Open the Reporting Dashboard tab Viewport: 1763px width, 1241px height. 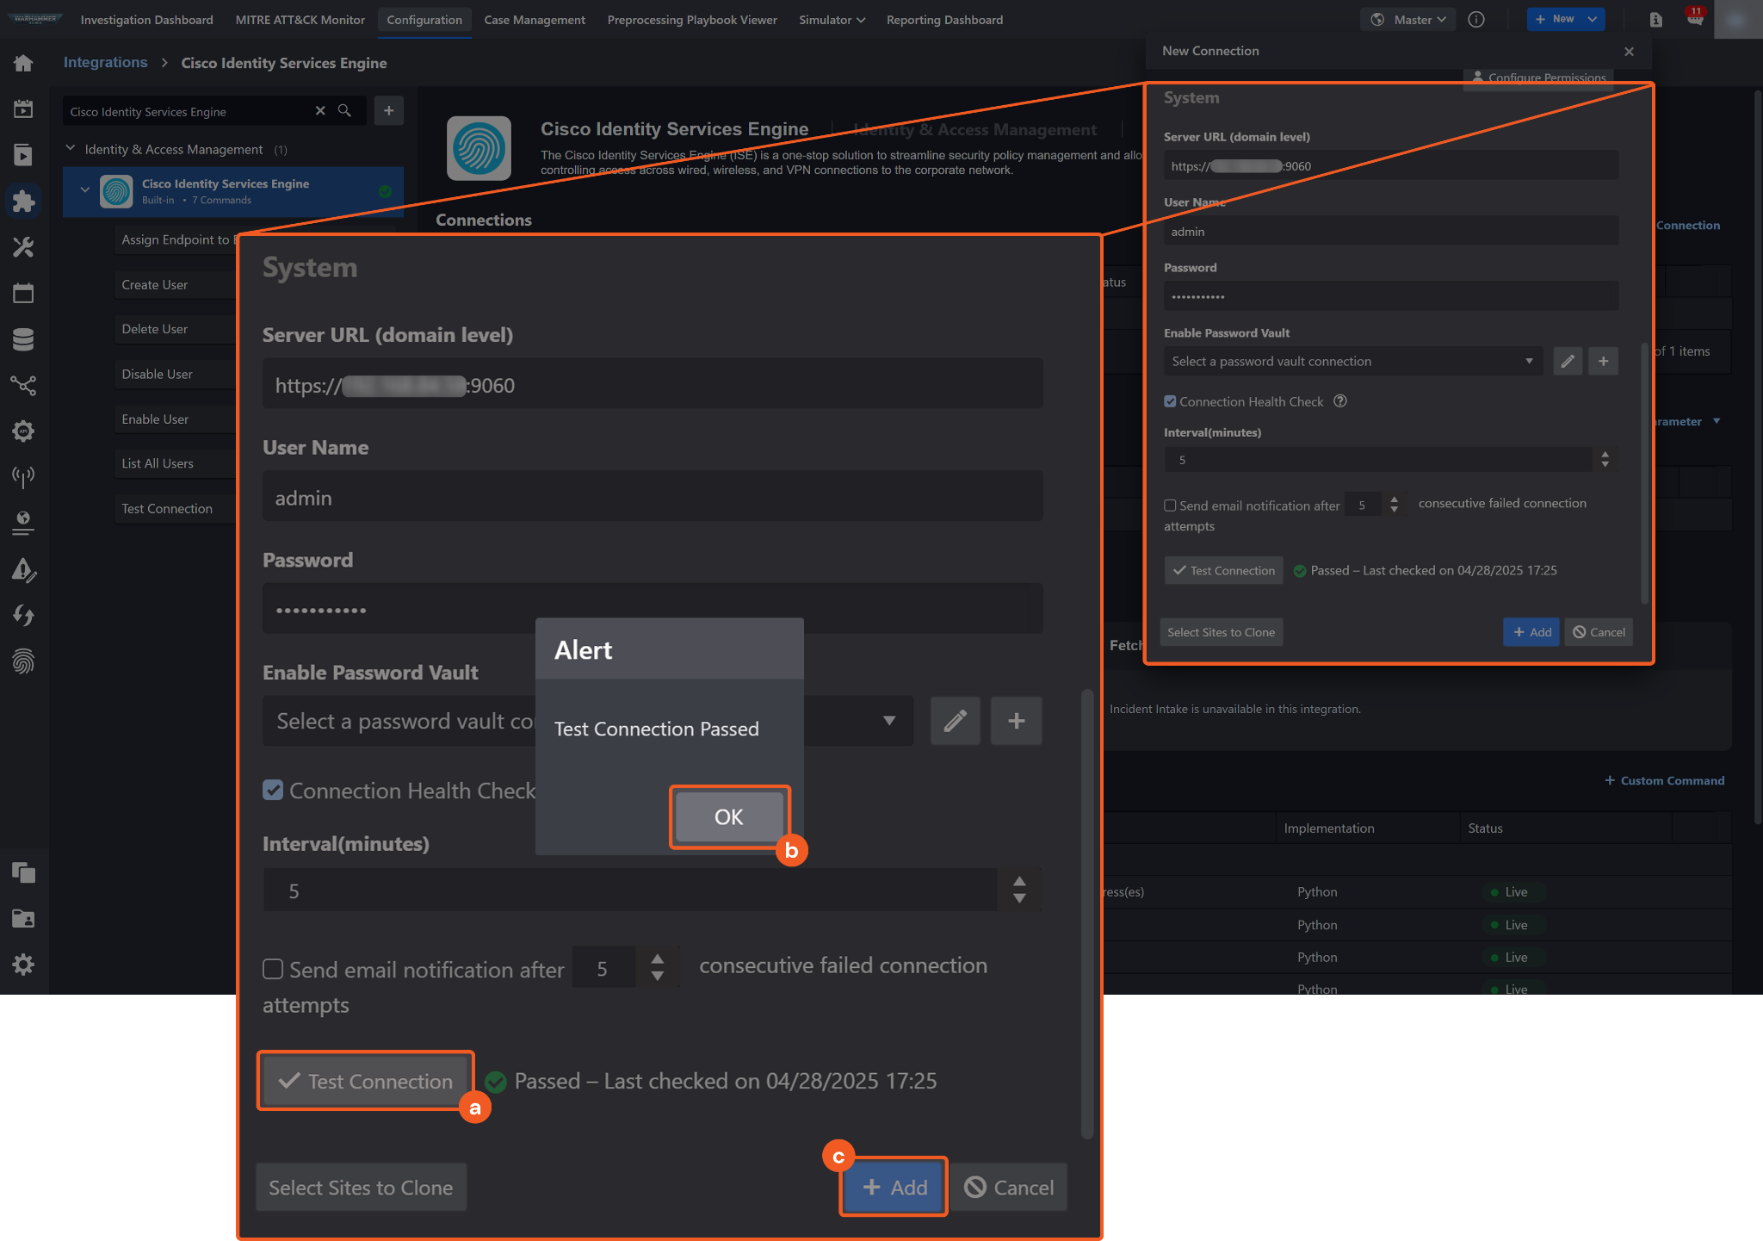click(944, 20)
